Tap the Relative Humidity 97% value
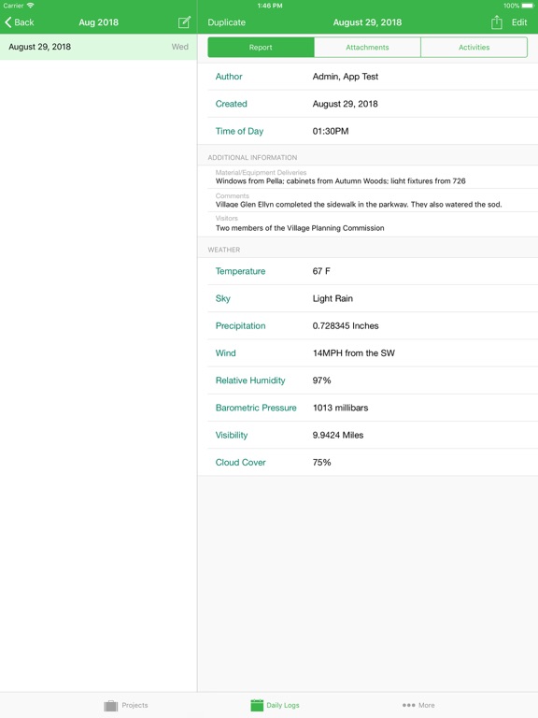Image resolution: width=538 pixels, height=718 pixels. tap(321, 381)
